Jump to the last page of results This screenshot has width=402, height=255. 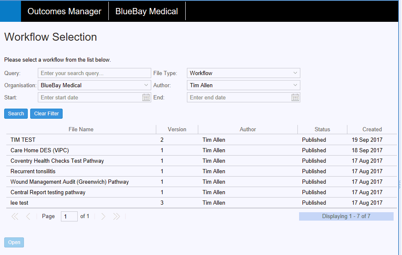click(x=117, y=216)
